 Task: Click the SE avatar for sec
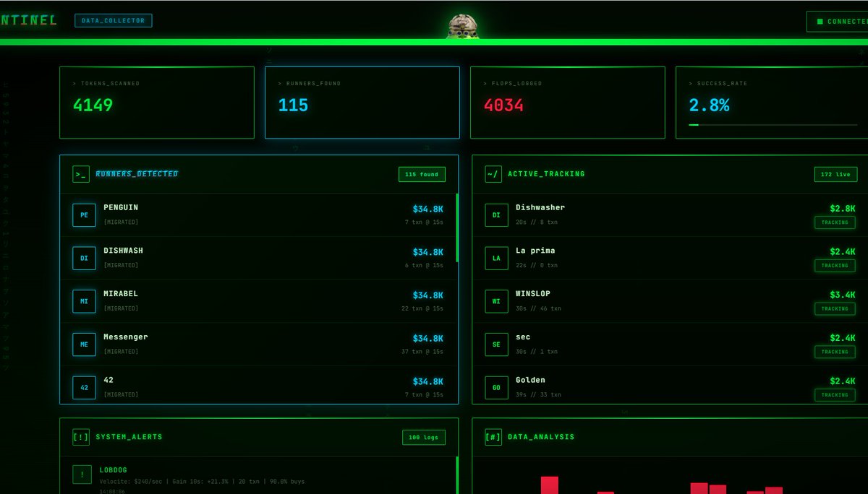pos(496,344)
